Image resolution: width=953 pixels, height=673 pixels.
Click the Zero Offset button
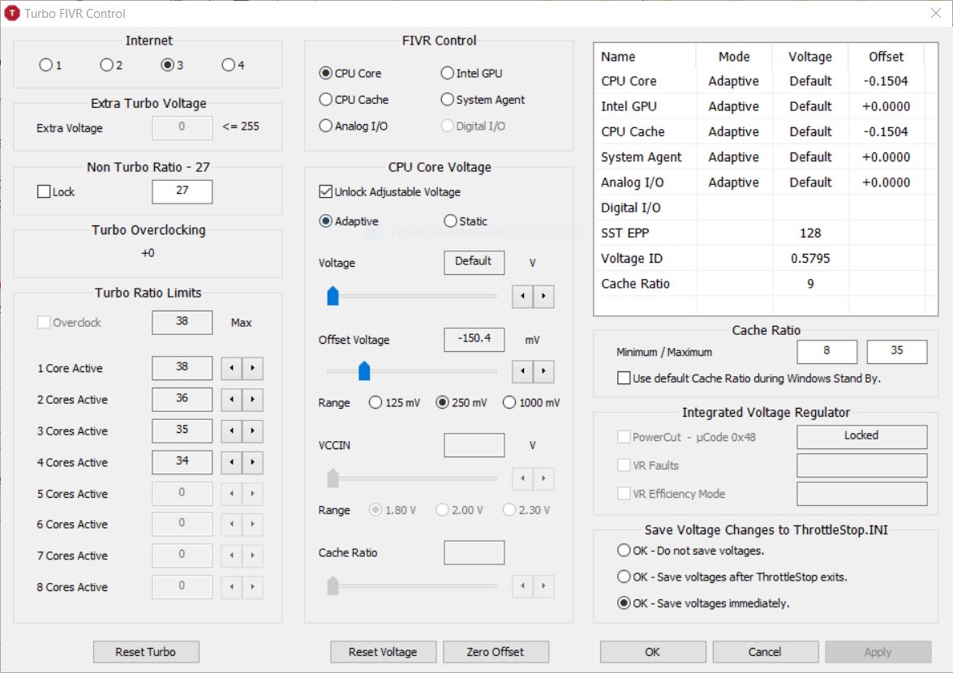tap(496, 652)
